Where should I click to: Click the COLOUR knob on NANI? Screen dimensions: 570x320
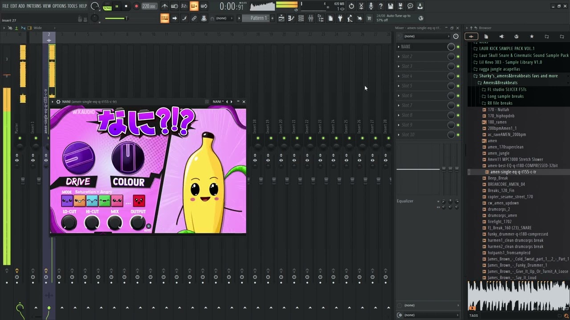(128, 157)
